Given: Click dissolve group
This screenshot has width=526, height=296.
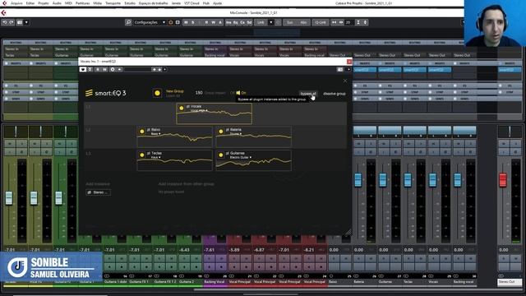Looking at the screenshot, I should pos(335,93).
